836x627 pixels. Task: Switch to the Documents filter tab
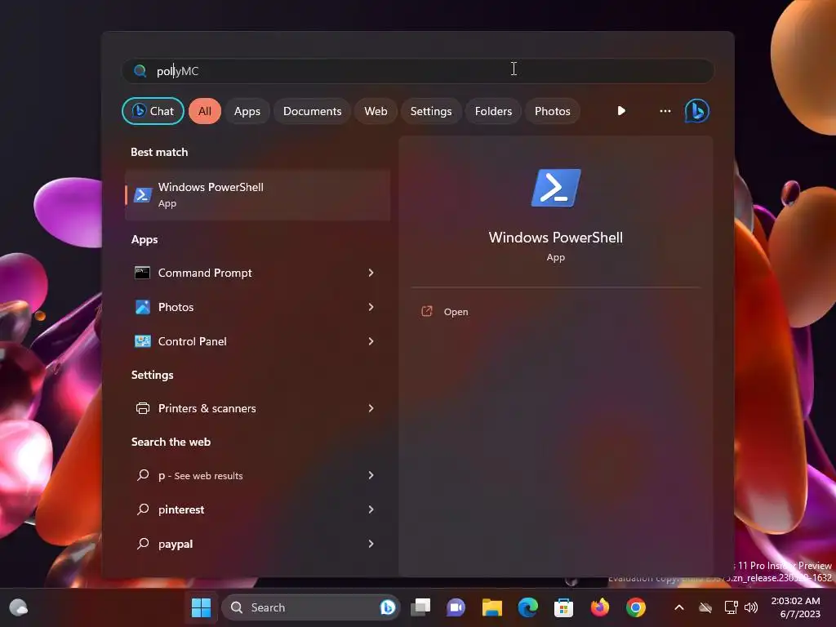click(312, 111)
